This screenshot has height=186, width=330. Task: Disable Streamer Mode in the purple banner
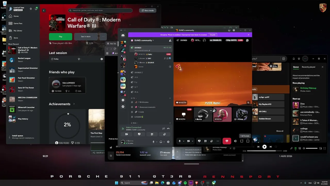[212, 35]
